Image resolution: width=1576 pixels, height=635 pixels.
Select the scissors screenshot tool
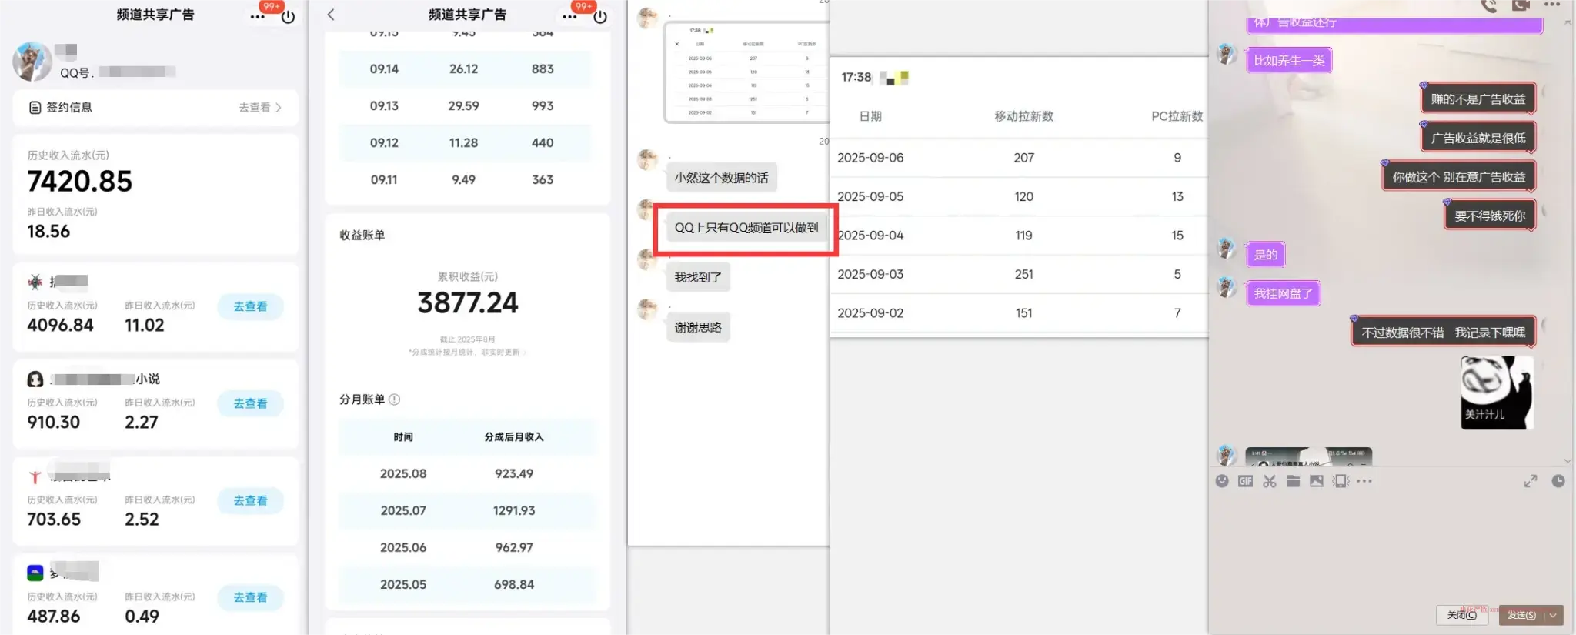[1270, 481]
